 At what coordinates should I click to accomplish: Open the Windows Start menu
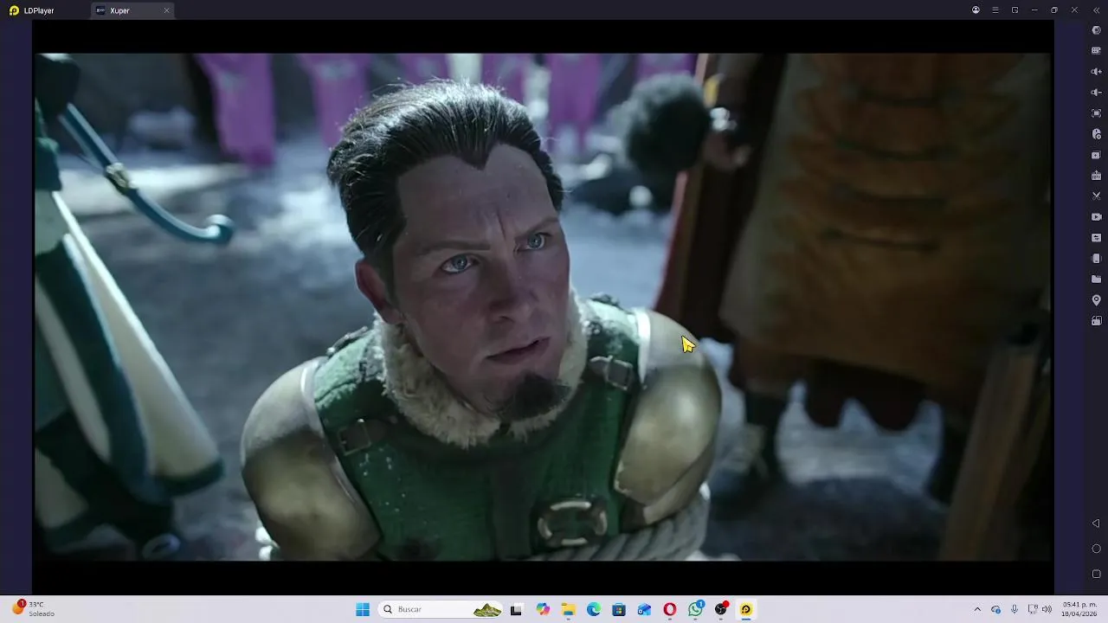click(363, 609)
